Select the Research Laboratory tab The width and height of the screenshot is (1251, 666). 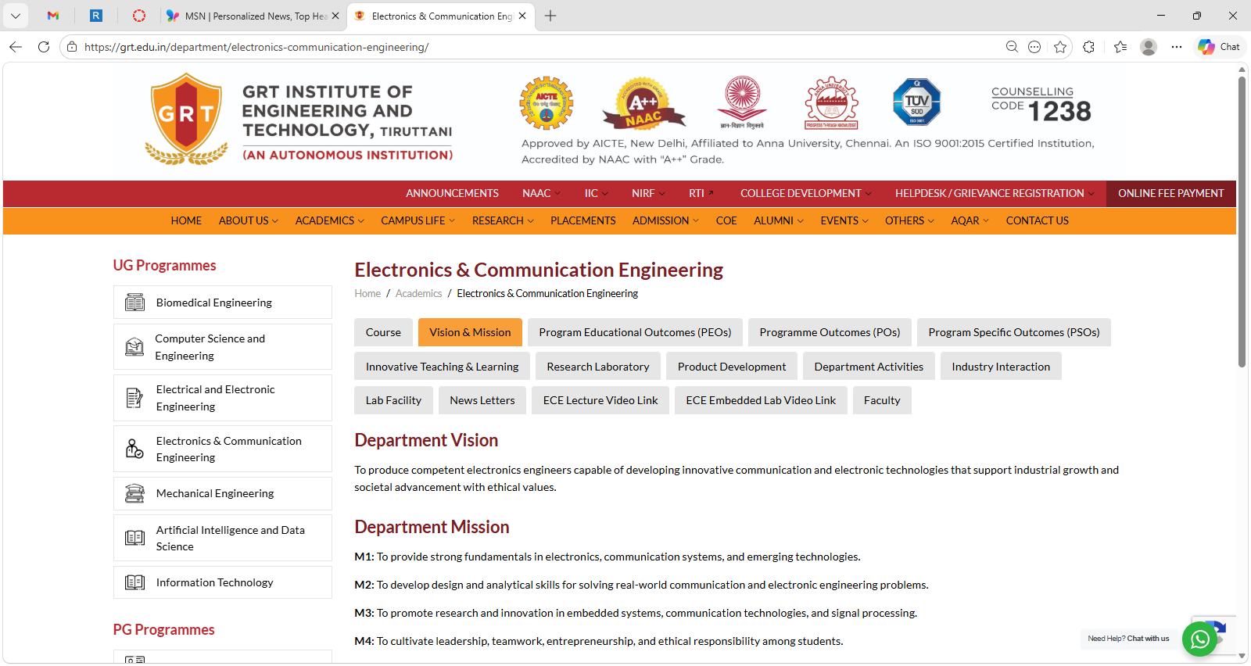[x=597, y=367]
